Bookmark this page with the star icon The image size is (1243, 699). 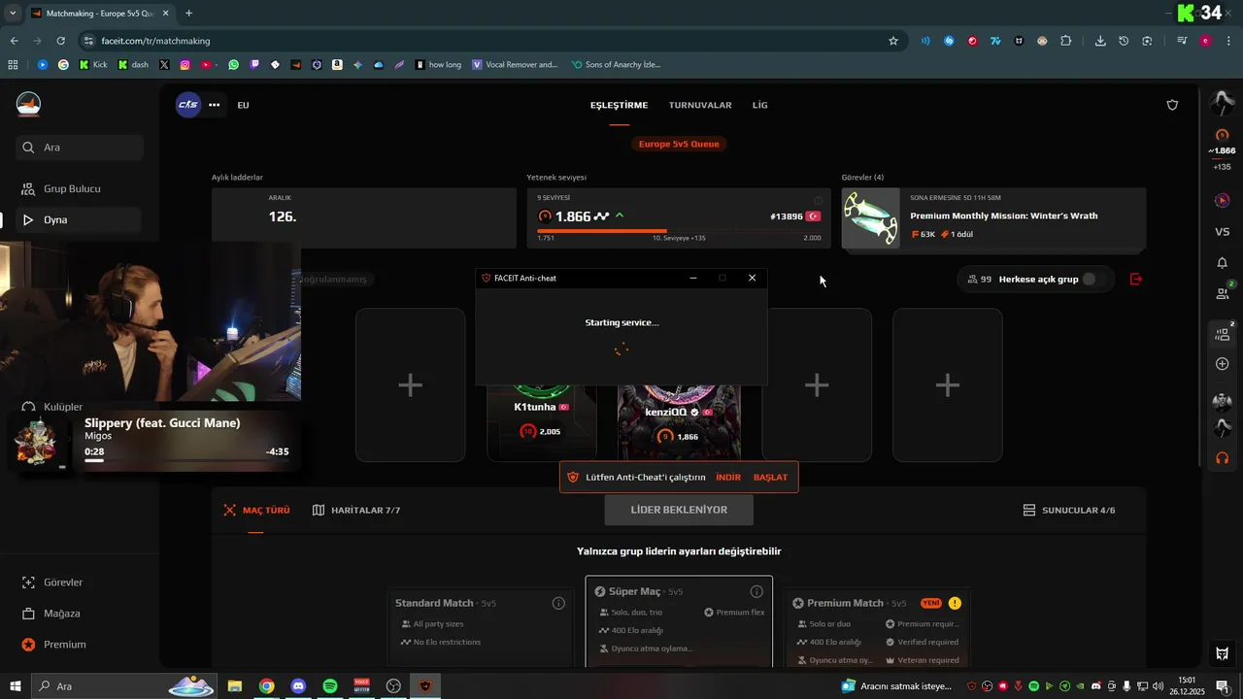[893, 41]
